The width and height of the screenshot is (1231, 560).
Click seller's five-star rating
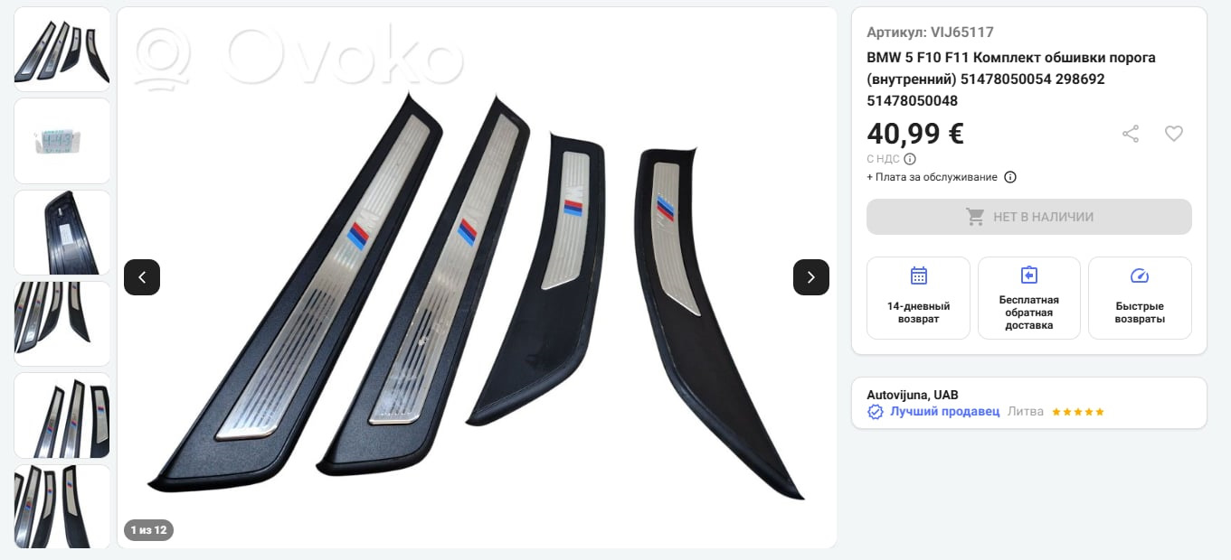click(1077, 412)
